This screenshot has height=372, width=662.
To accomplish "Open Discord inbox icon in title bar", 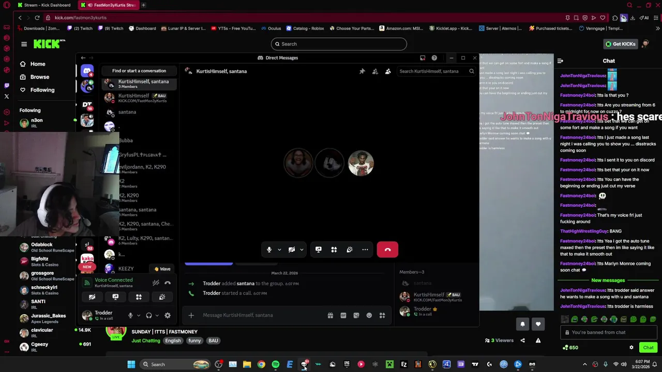I will pos(423,58).
